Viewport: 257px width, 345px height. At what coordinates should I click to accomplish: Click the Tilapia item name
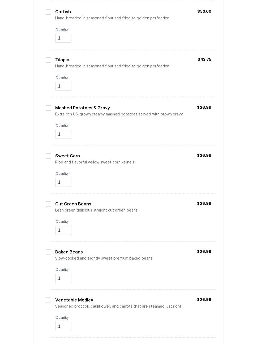pyautogui.click(x=62, y=60)
